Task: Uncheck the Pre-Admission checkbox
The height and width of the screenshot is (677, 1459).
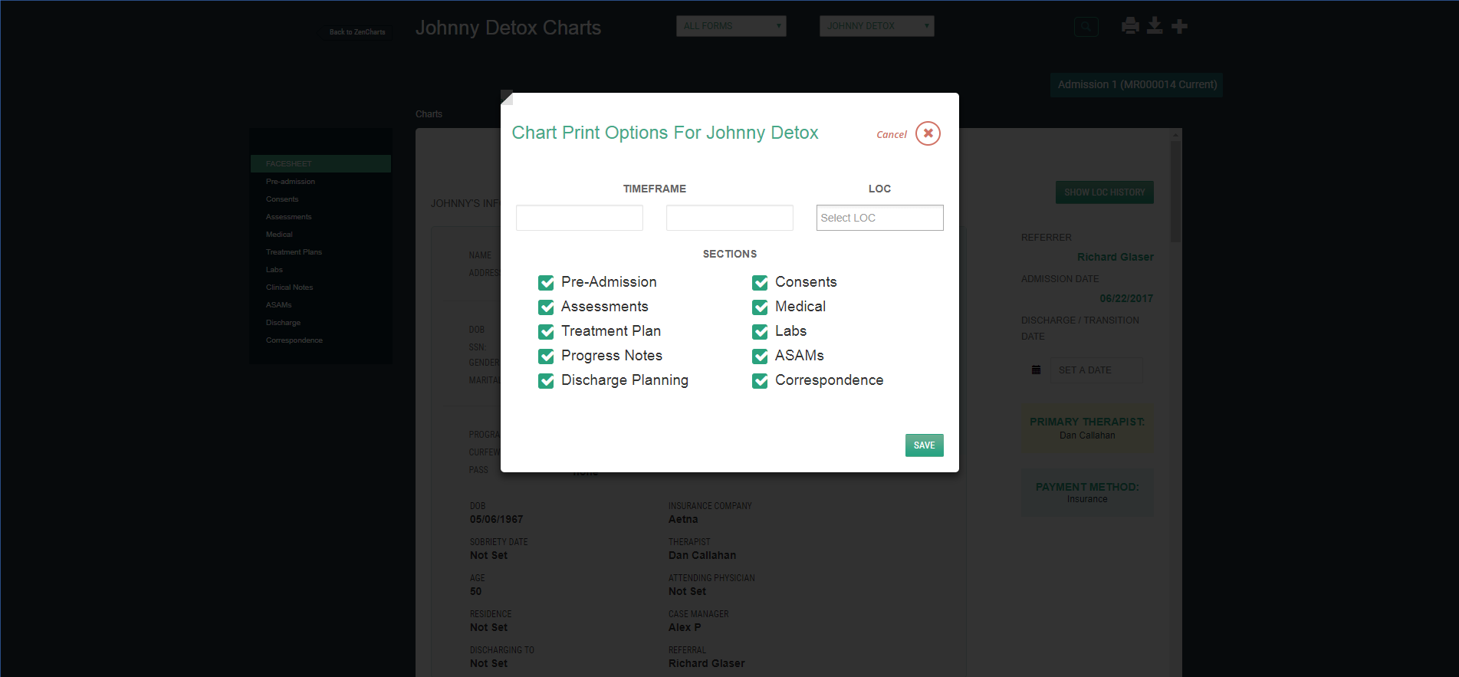Action: (546, 283)
